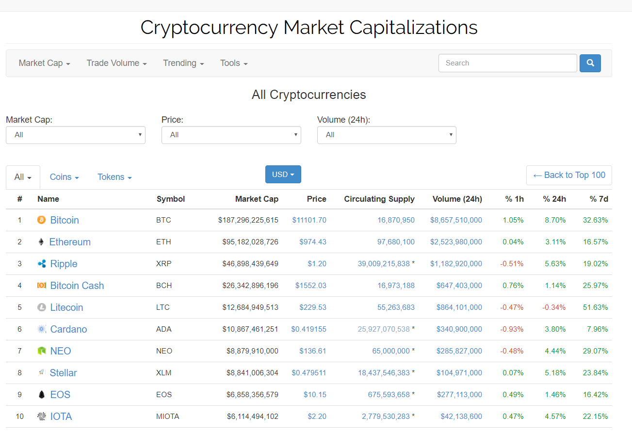632x433 pixels.
Task: Sort by the % 24h column header
Action: click(x=554, y=199)
